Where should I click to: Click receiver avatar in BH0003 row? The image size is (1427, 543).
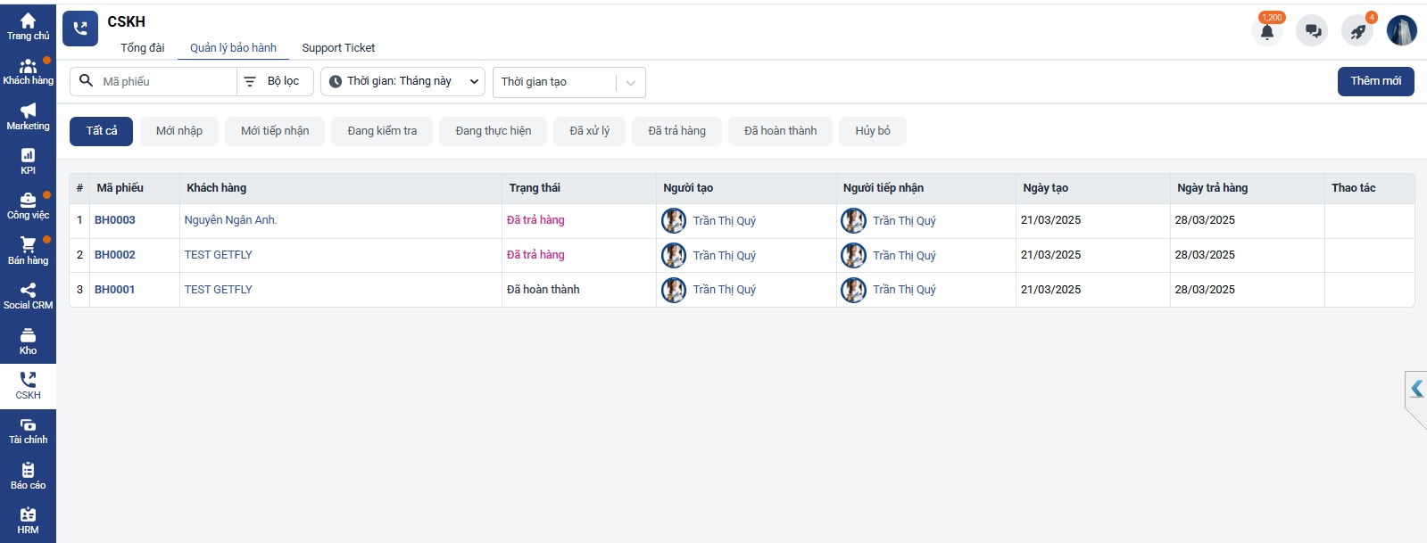click(854, 220)
